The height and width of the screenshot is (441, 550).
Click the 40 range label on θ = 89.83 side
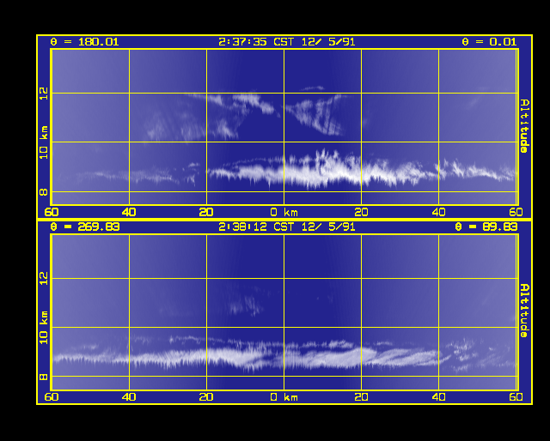[x=438, y=397]
